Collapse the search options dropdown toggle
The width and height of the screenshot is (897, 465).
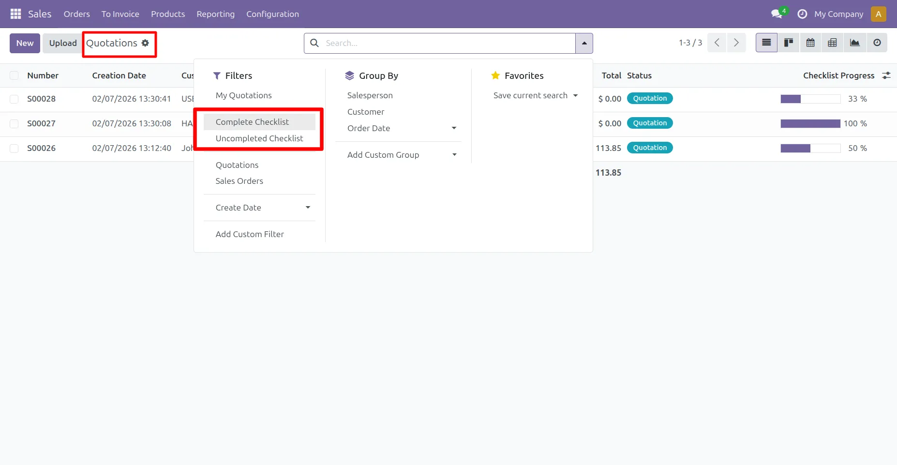click(x=584, y=43)
